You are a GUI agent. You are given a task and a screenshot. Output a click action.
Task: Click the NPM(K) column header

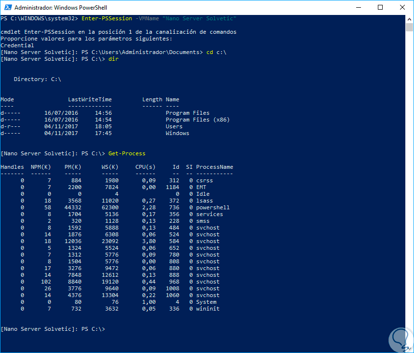tap(40, 167)
